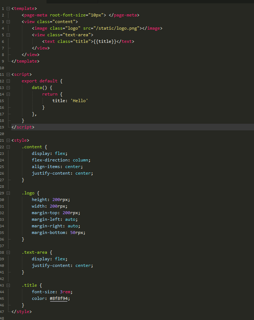Screen dimensions: 254x320
Task: Click the height 200rpx value
Action: point(60,200)
